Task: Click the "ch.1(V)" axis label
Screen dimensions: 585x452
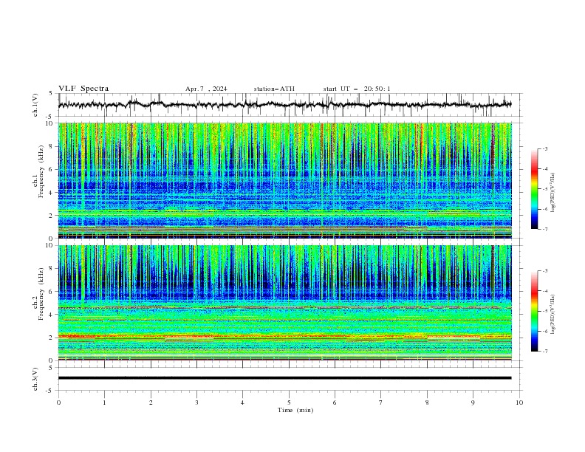Action: click(35, 105)
